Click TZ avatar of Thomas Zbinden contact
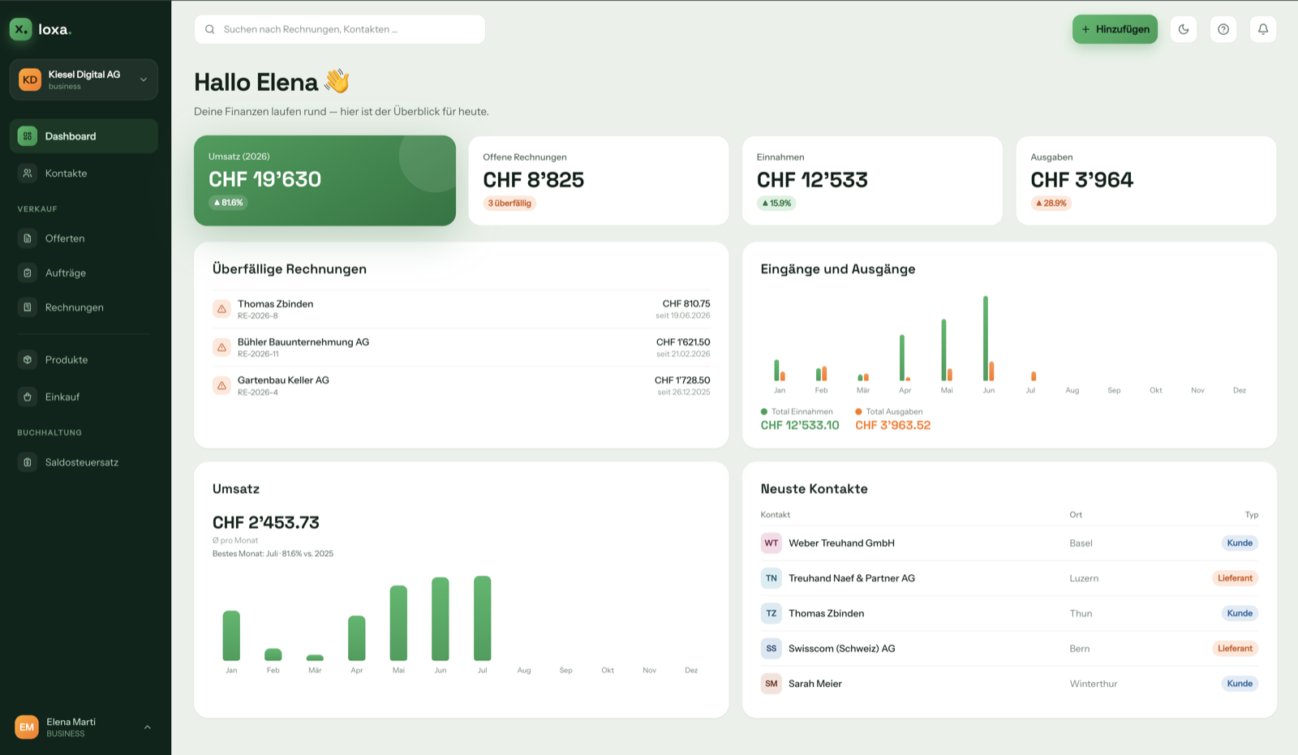Image resolution: width=1298 pixels, height=755 pixels. 771,614
